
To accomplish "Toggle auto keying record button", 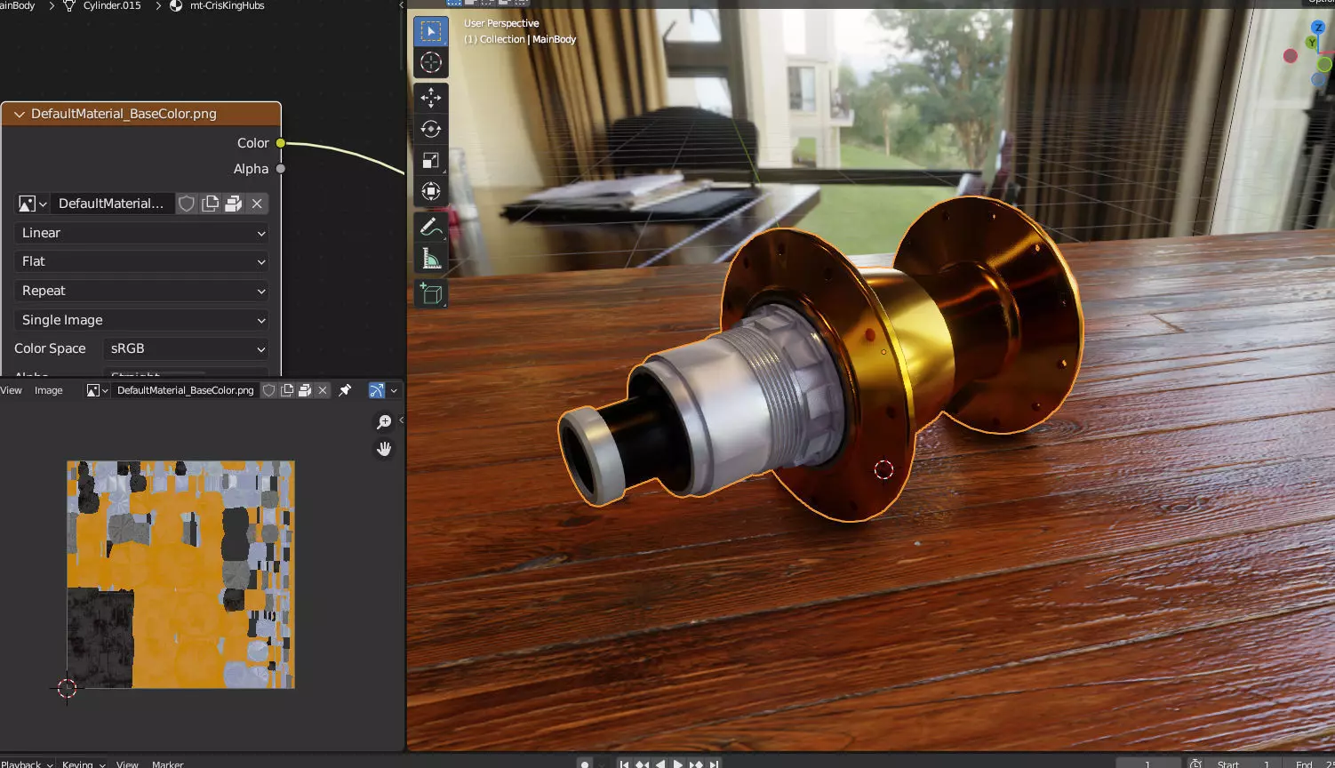I will (x=585, y=764).
